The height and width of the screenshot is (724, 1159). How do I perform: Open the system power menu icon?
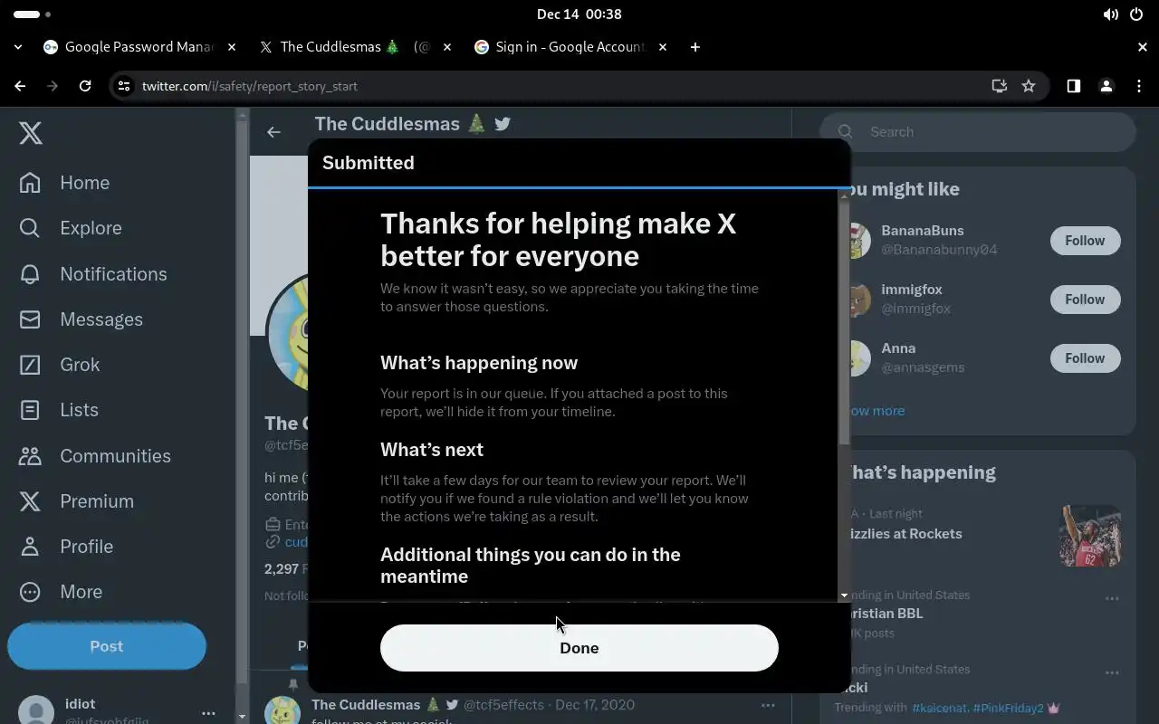click(1136, 14)
